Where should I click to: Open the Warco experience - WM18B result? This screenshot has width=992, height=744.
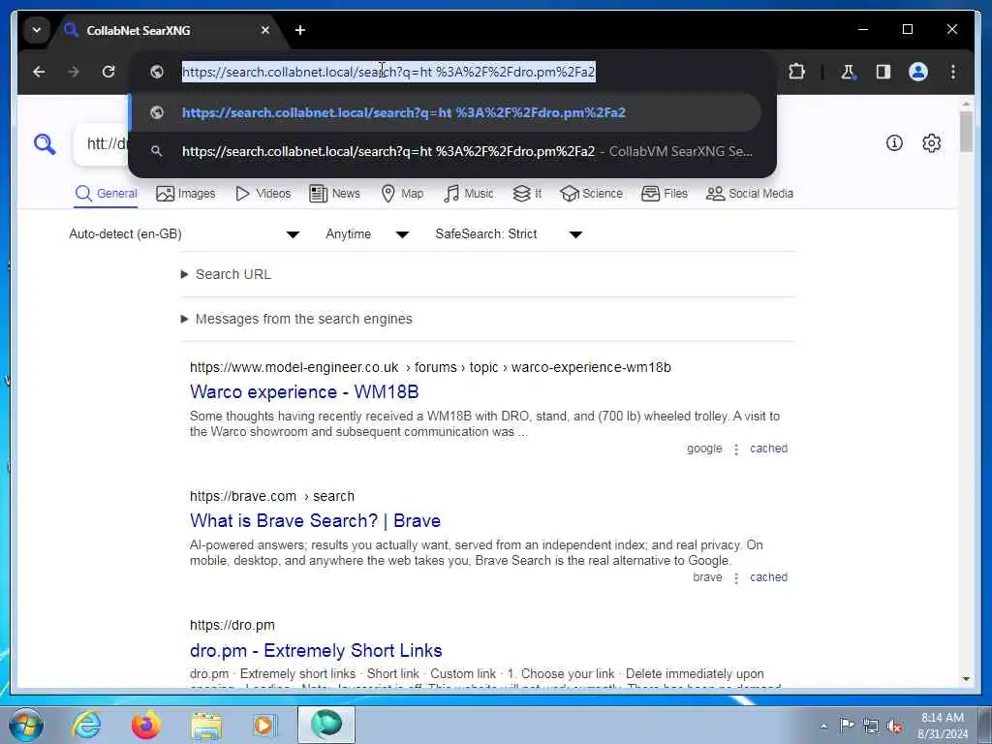(x=304, y=392)
